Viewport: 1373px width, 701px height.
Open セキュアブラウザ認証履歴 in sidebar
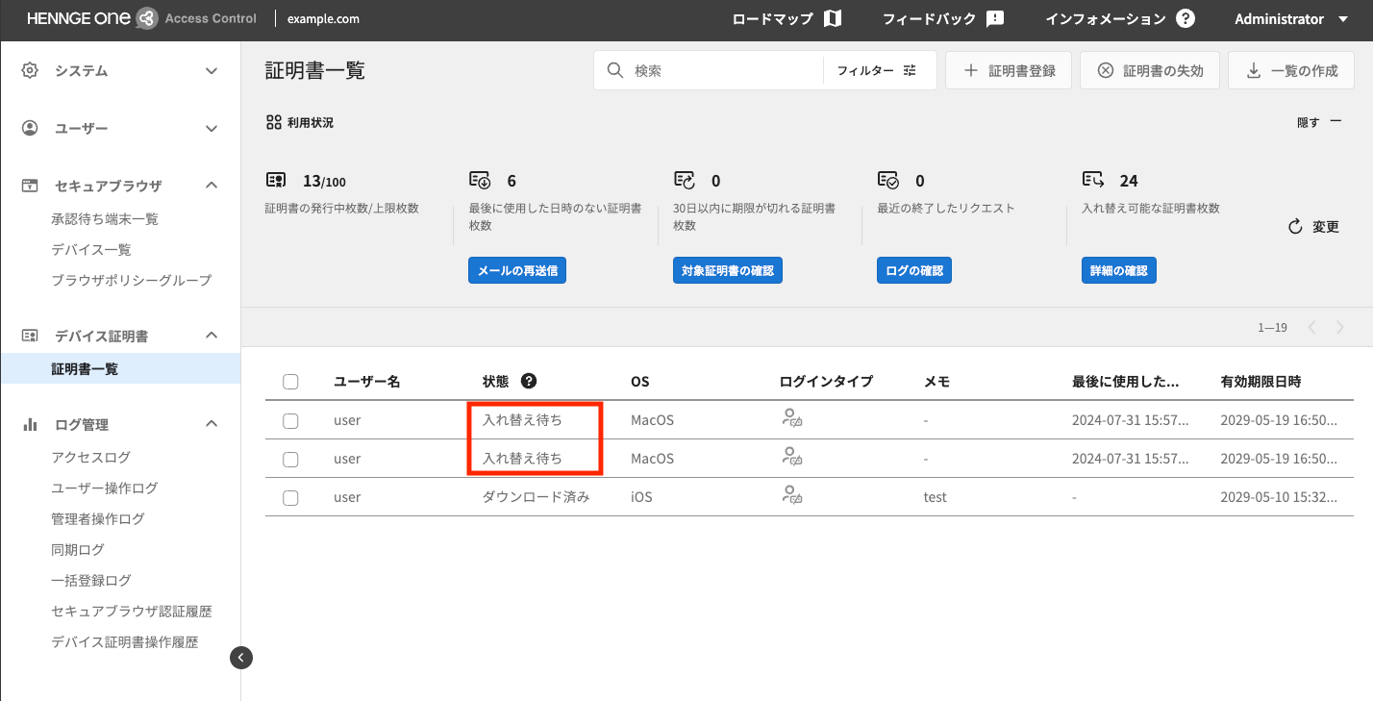pos(132,612)
